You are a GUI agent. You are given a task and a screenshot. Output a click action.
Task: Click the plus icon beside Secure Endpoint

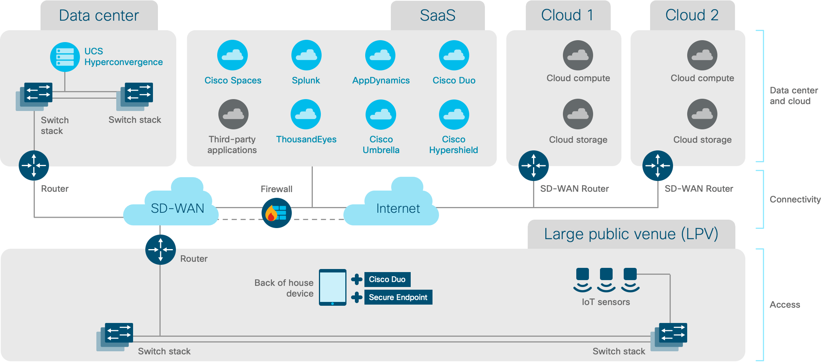(x=357, y=297)
